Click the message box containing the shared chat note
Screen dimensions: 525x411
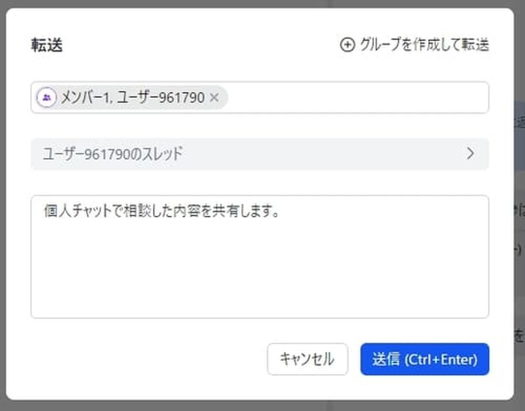[260, 257]
